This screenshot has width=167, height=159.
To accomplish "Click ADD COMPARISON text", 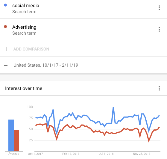I will coord(31,49).
